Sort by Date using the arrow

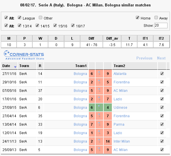click(x=15, y=67)
